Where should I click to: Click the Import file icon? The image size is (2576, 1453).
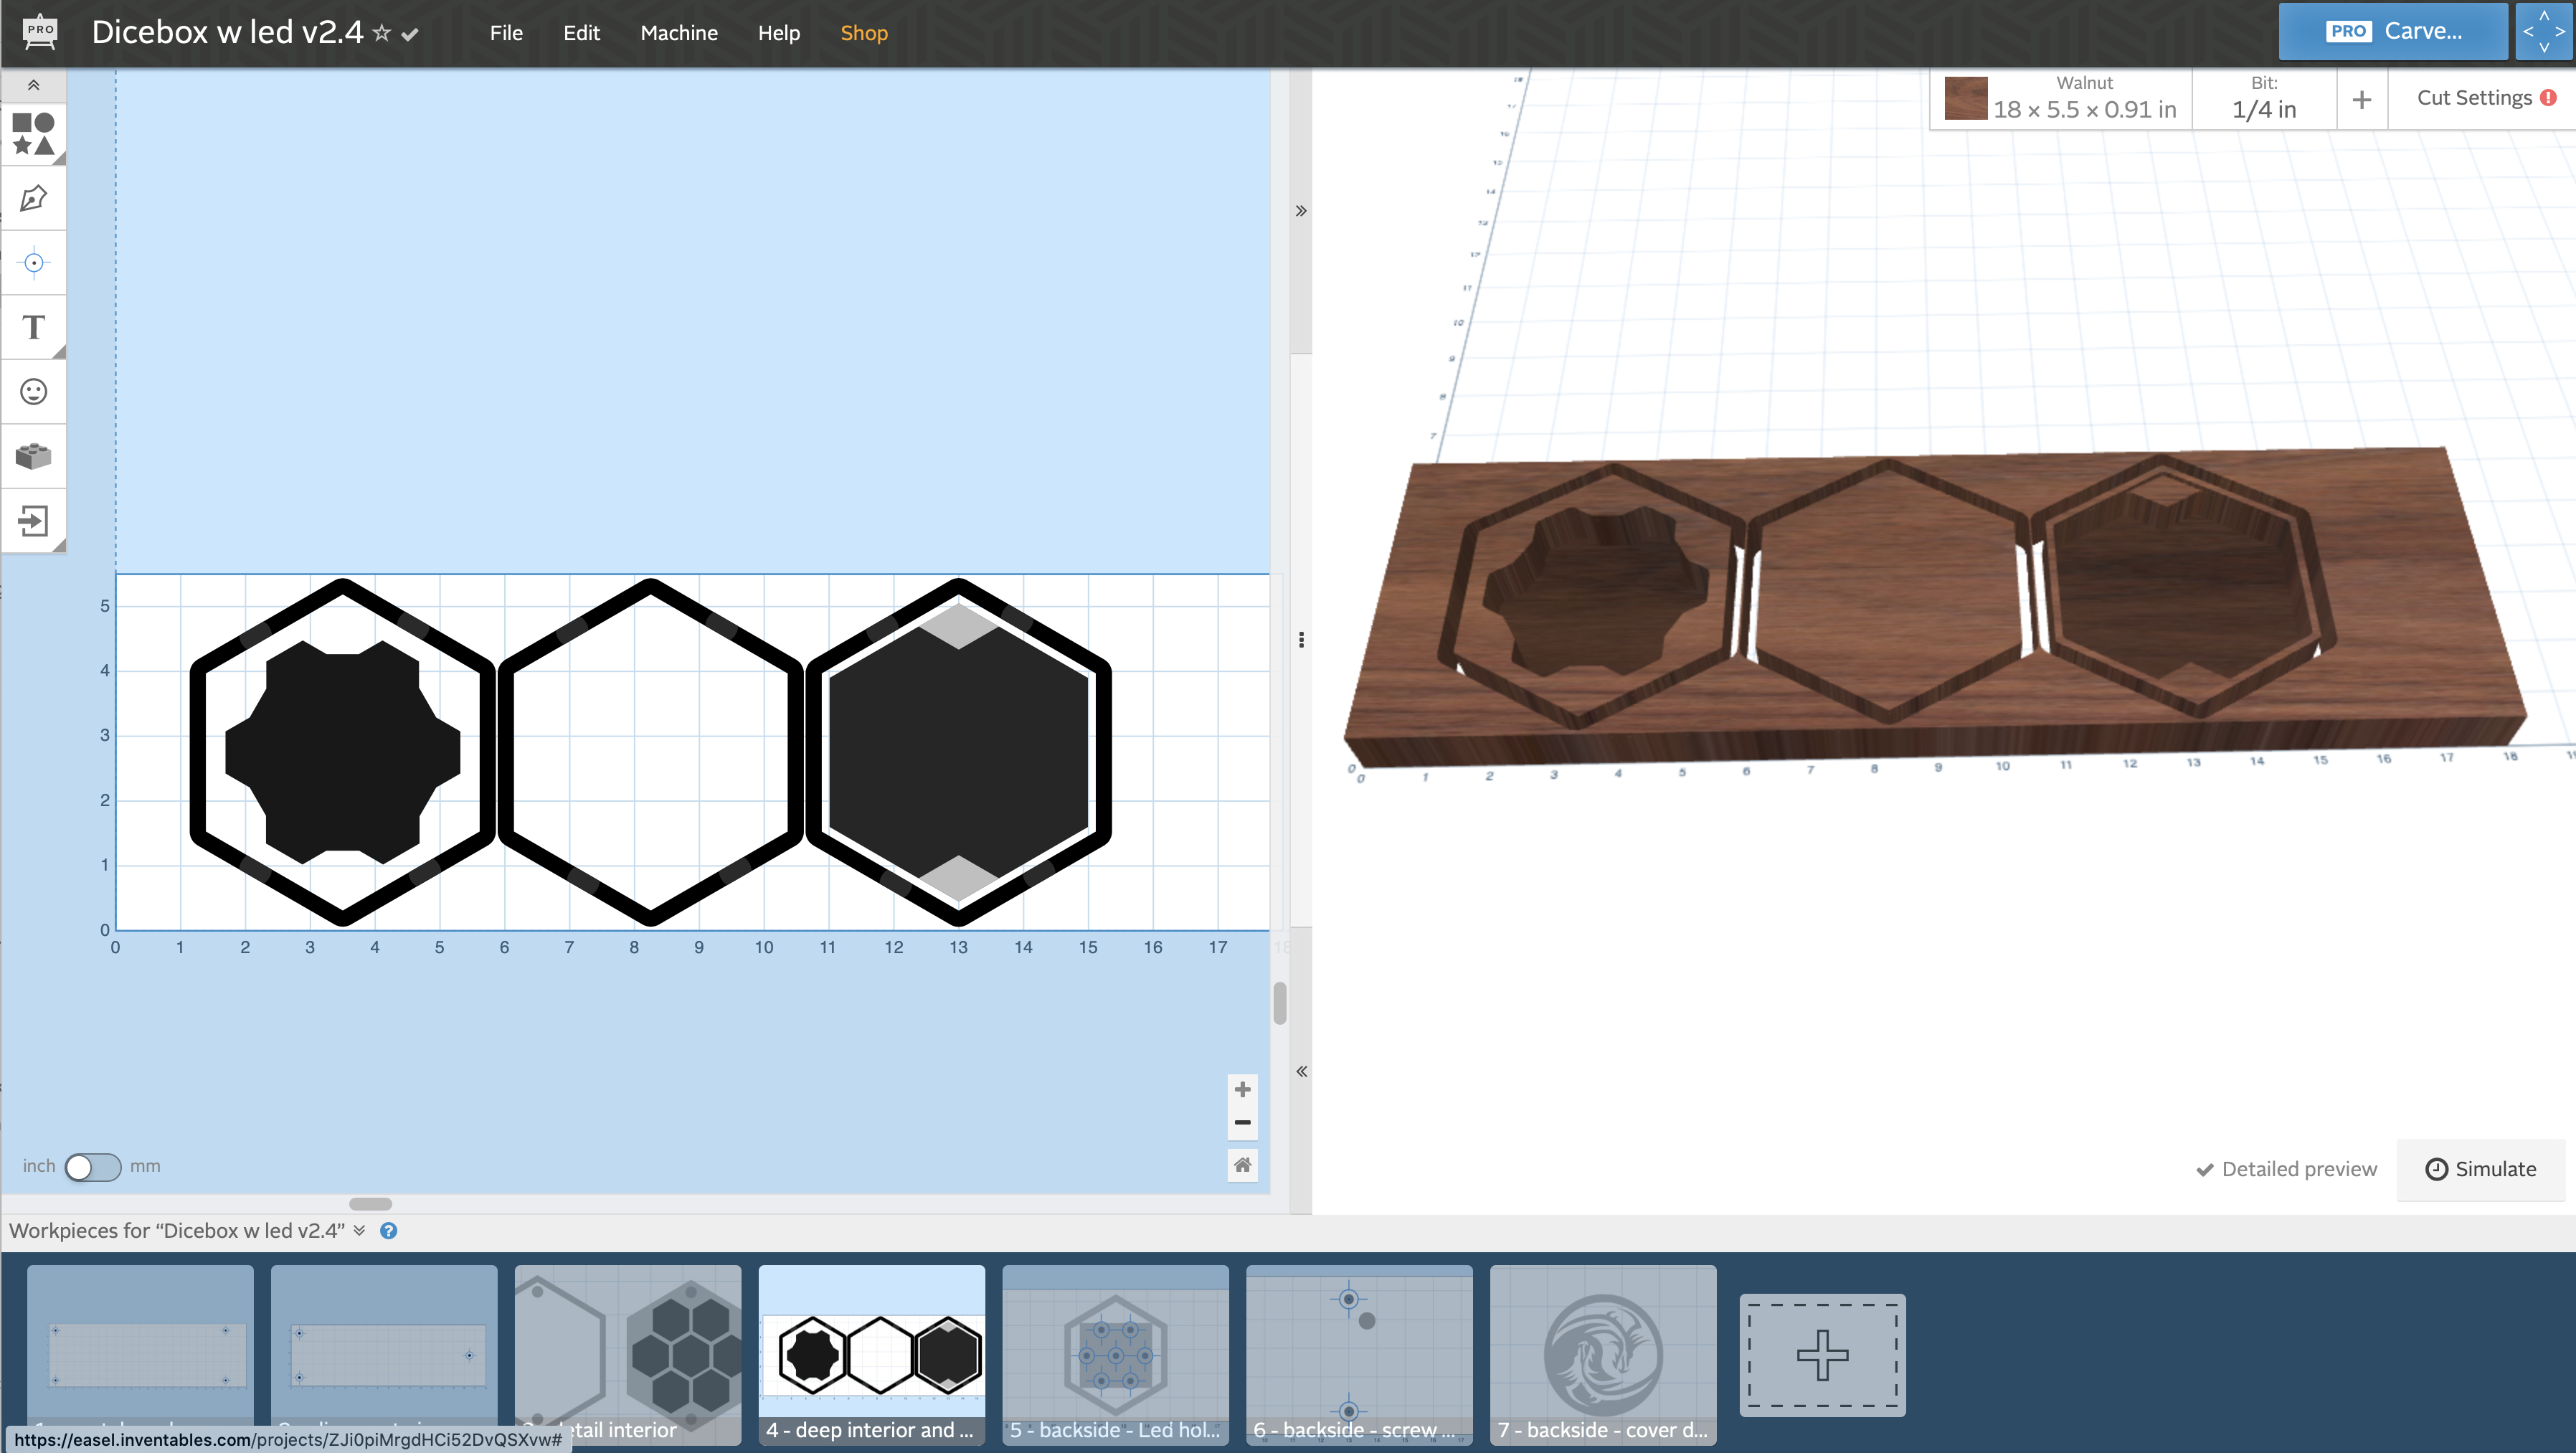pyautogui.click(x=33, y=520)
